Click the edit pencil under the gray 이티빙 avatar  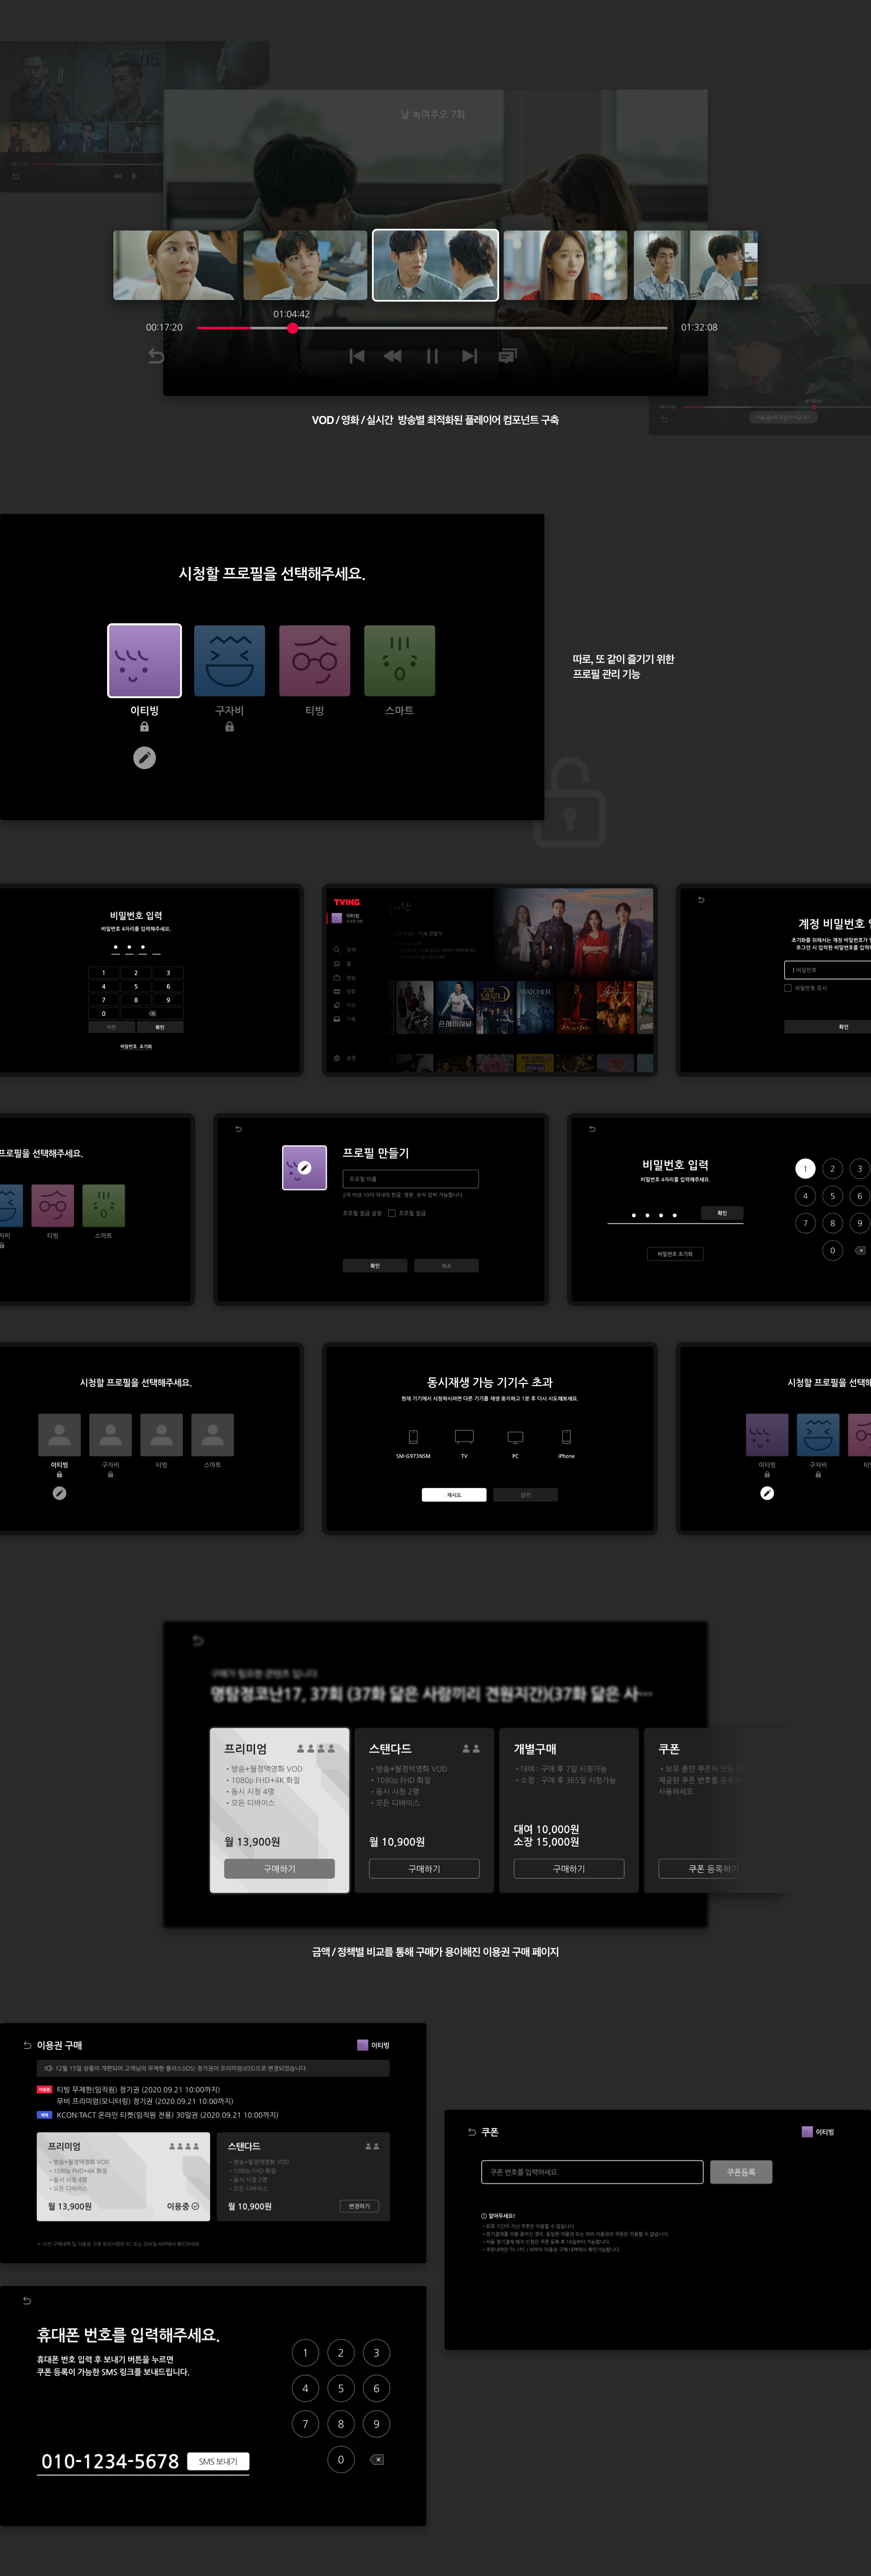click(59, 1493)
